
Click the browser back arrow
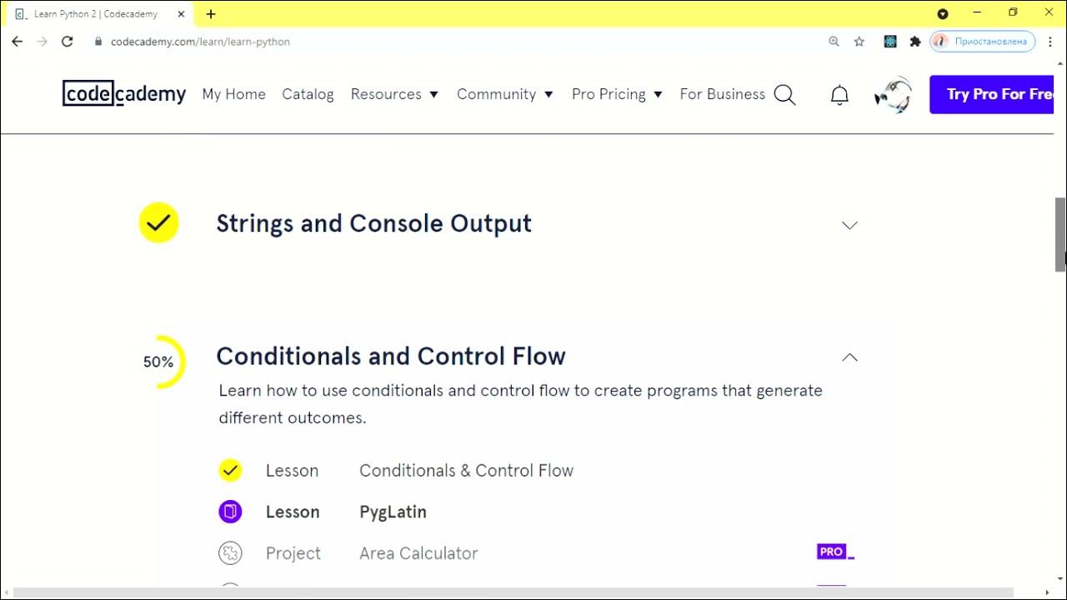[18, 42]
